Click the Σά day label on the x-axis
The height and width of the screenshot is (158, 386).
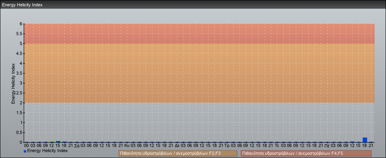(x=77, y=146)
